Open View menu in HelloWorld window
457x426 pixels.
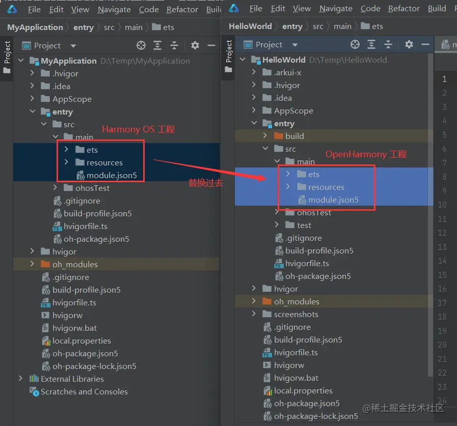tap(302, 9)
